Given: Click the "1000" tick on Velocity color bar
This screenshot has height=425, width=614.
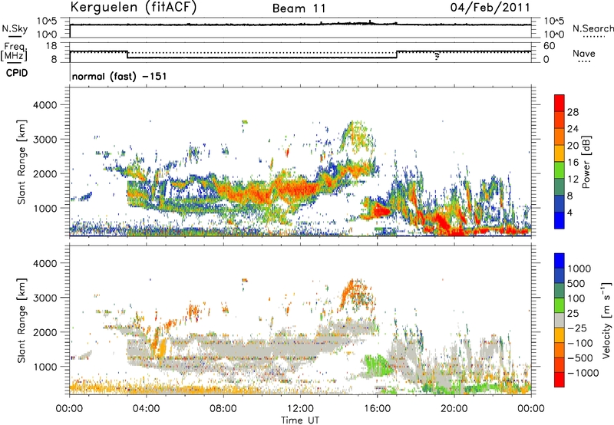Looking at the screenshot, I should 579,269.
